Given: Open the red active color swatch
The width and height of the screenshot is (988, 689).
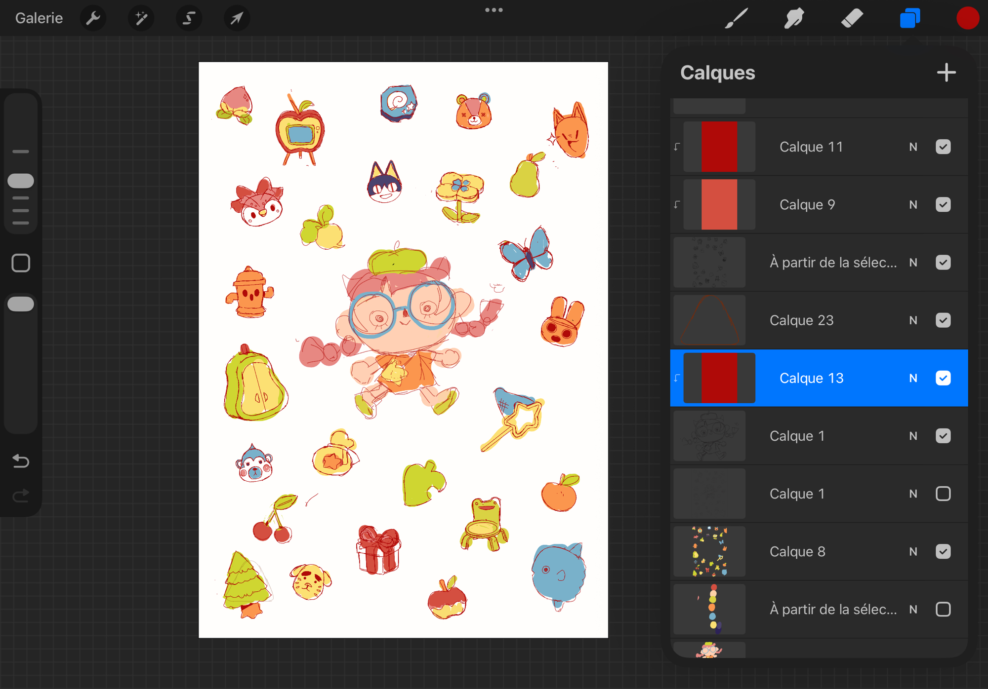Looking at the screenshot, I should tap(967, 19).
